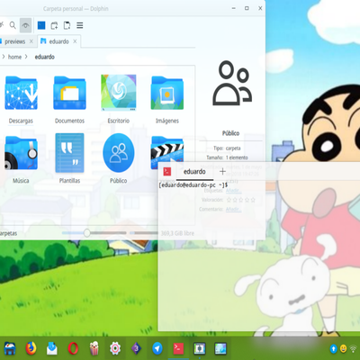Open the image viewer icon in dock

(x=220, y=348)
